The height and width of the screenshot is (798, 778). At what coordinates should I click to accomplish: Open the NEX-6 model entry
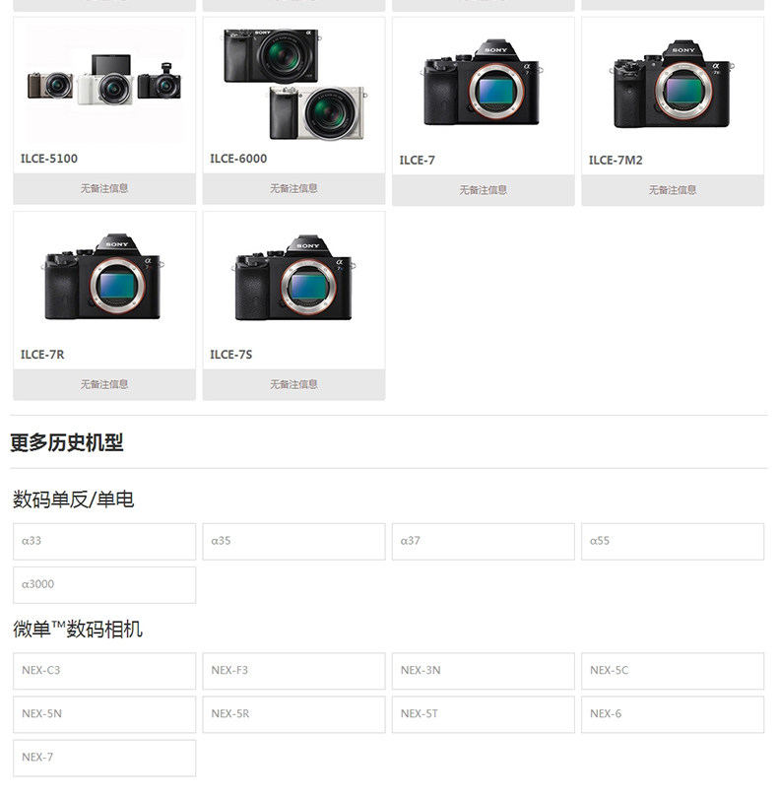coord(673,714)
